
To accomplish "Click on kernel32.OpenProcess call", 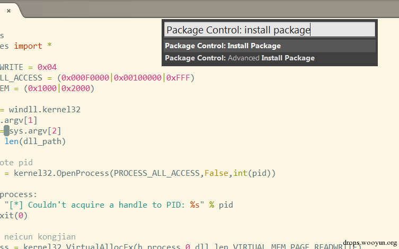I will 61,173.
